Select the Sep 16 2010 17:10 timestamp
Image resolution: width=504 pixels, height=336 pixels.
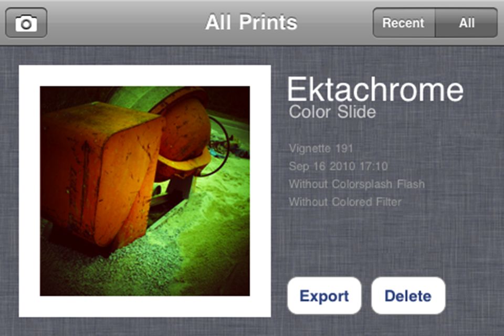338,166
